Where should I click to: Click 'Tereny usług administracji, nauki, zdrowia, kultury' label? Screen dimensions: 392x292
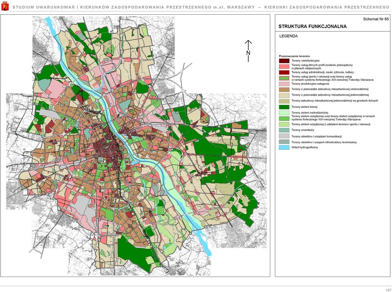pos(323,72)
